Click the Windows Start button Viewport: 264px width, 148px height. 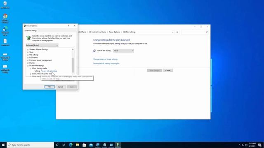click(x=3, y=145)
